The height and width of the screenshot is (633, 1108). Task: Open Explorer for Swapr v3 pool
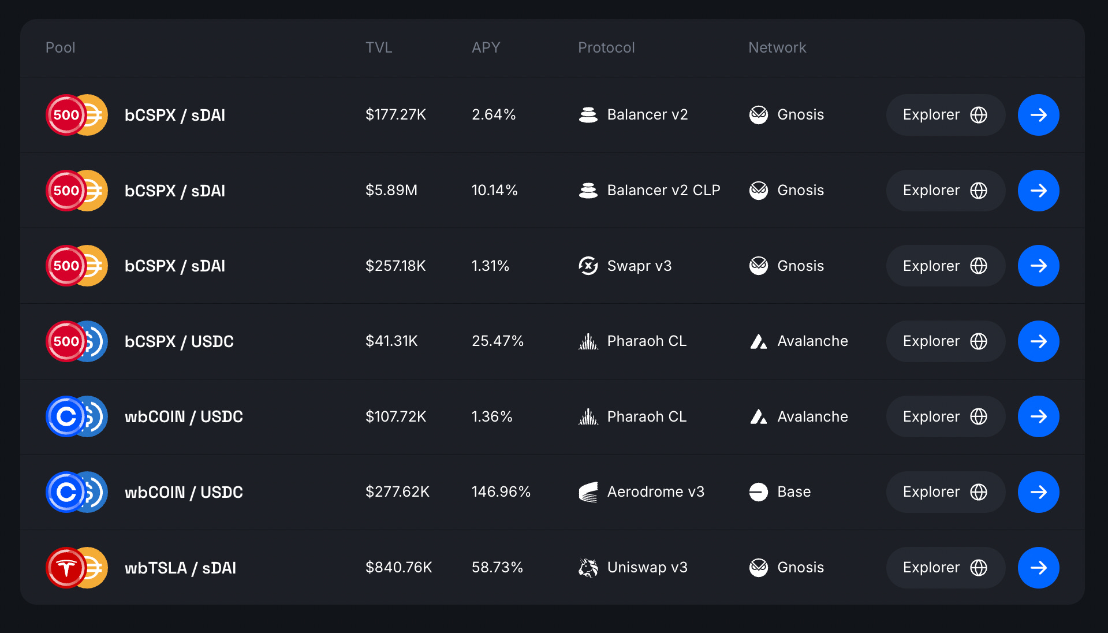[945, 266]
